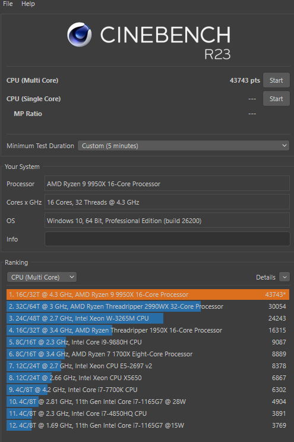Select the Core i7-7700K ranking row
Image resolution: width=294 pixels, height=442 pixels.
coord(148,390)
